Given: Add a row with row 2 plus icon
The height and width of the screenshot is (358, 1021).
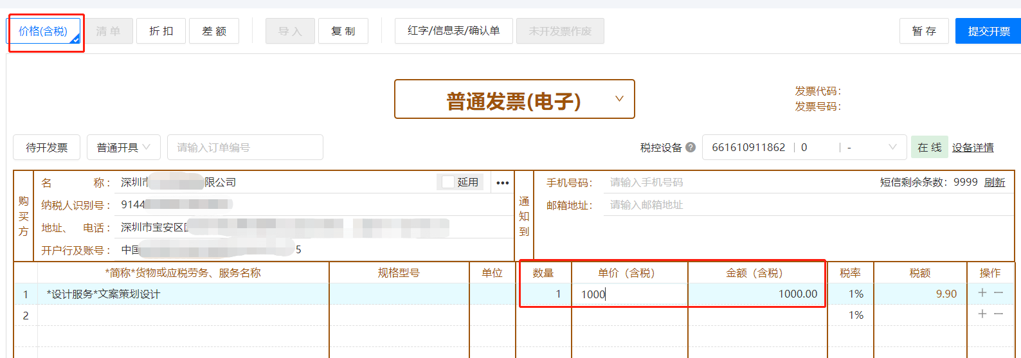Looking at the screenshot, I should click(982, 314).
